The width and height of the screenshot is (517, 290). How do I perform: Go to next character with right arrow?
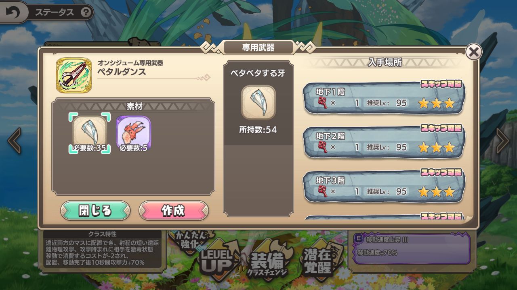(x=503, y=141)
